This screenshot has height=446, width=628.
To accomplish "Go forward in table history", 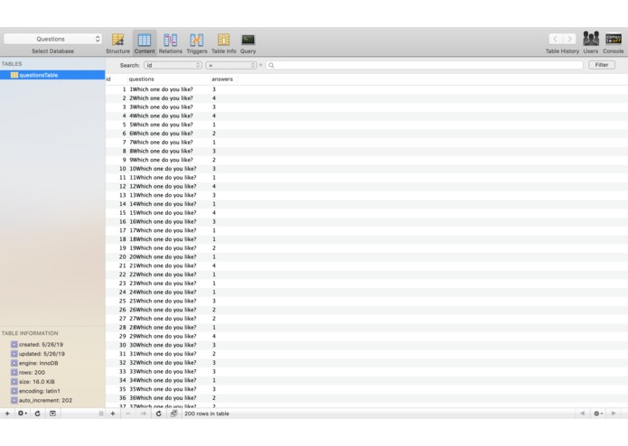I will tap(569, 39).
